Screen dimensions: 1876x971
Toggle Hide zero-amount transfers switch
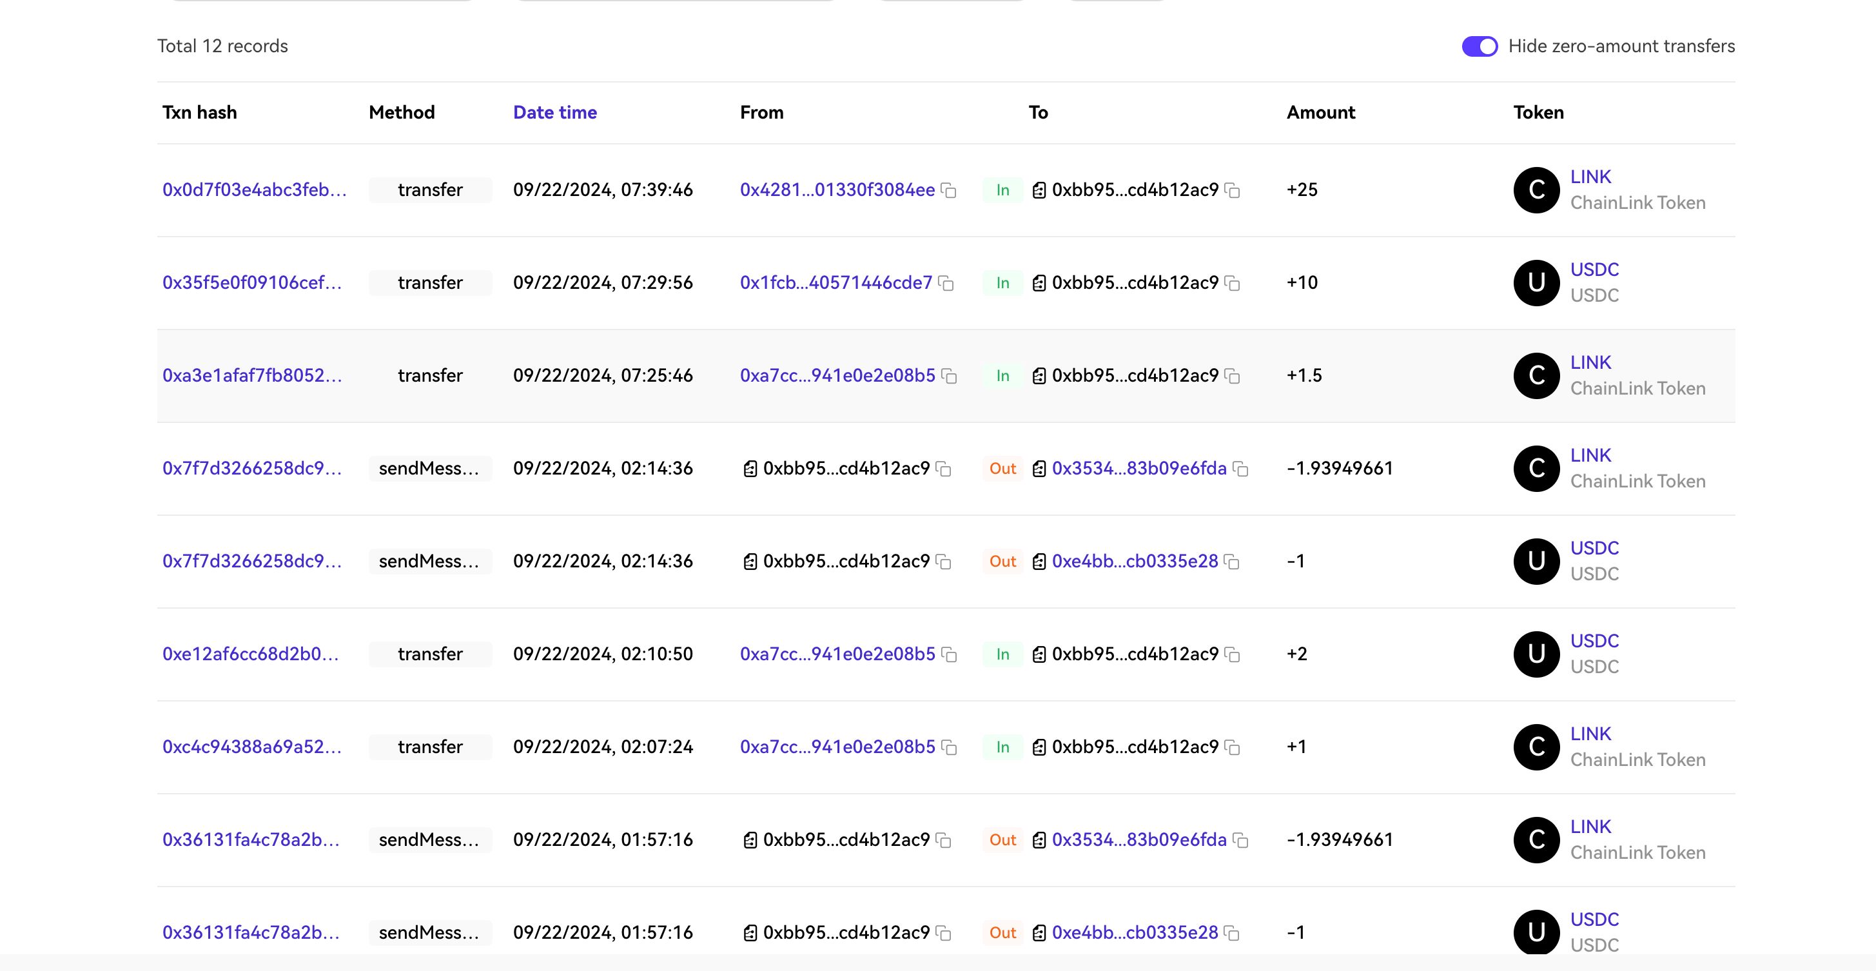1479,46
